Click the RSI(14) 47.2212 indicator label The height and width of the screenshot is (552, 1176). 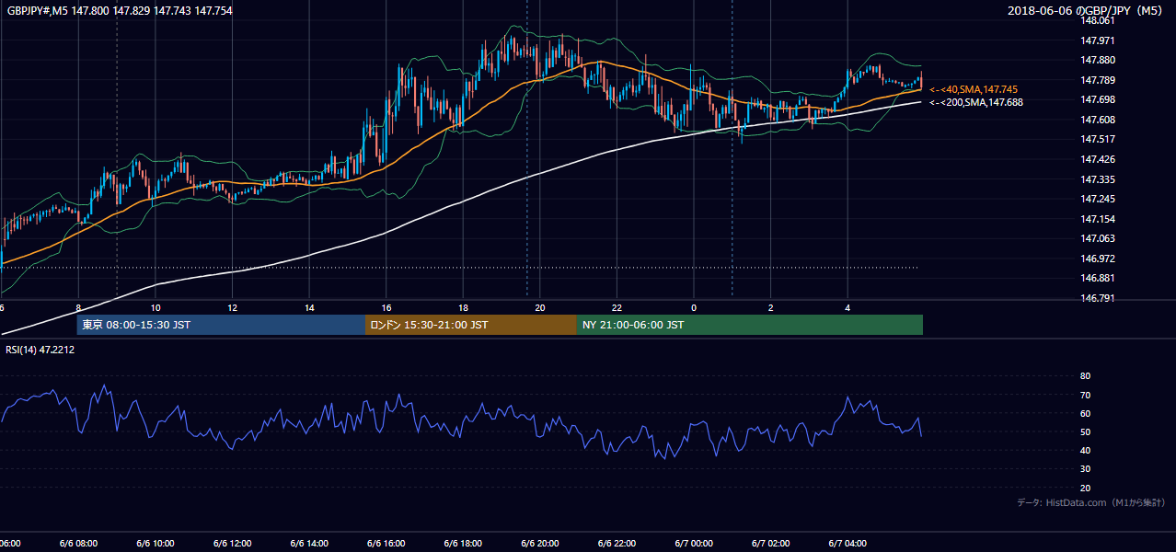[x=40, y=350]
